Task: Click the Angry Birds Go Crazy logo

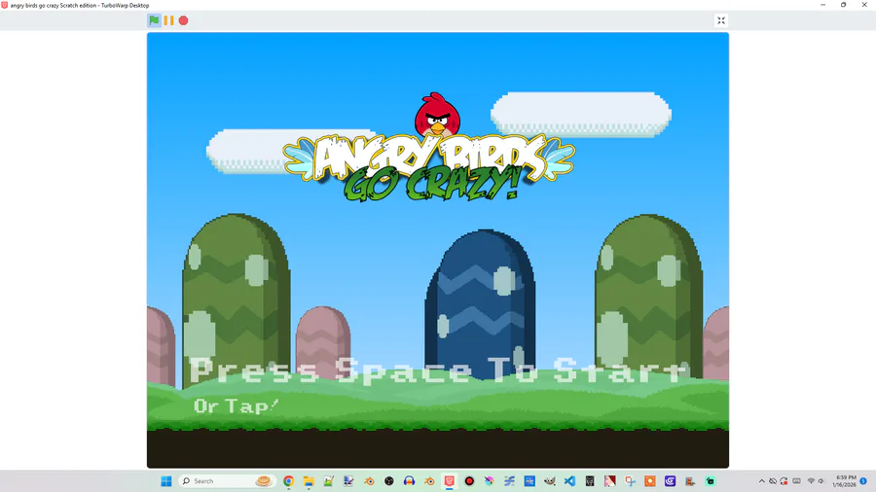Action: (x=429, y=167)
